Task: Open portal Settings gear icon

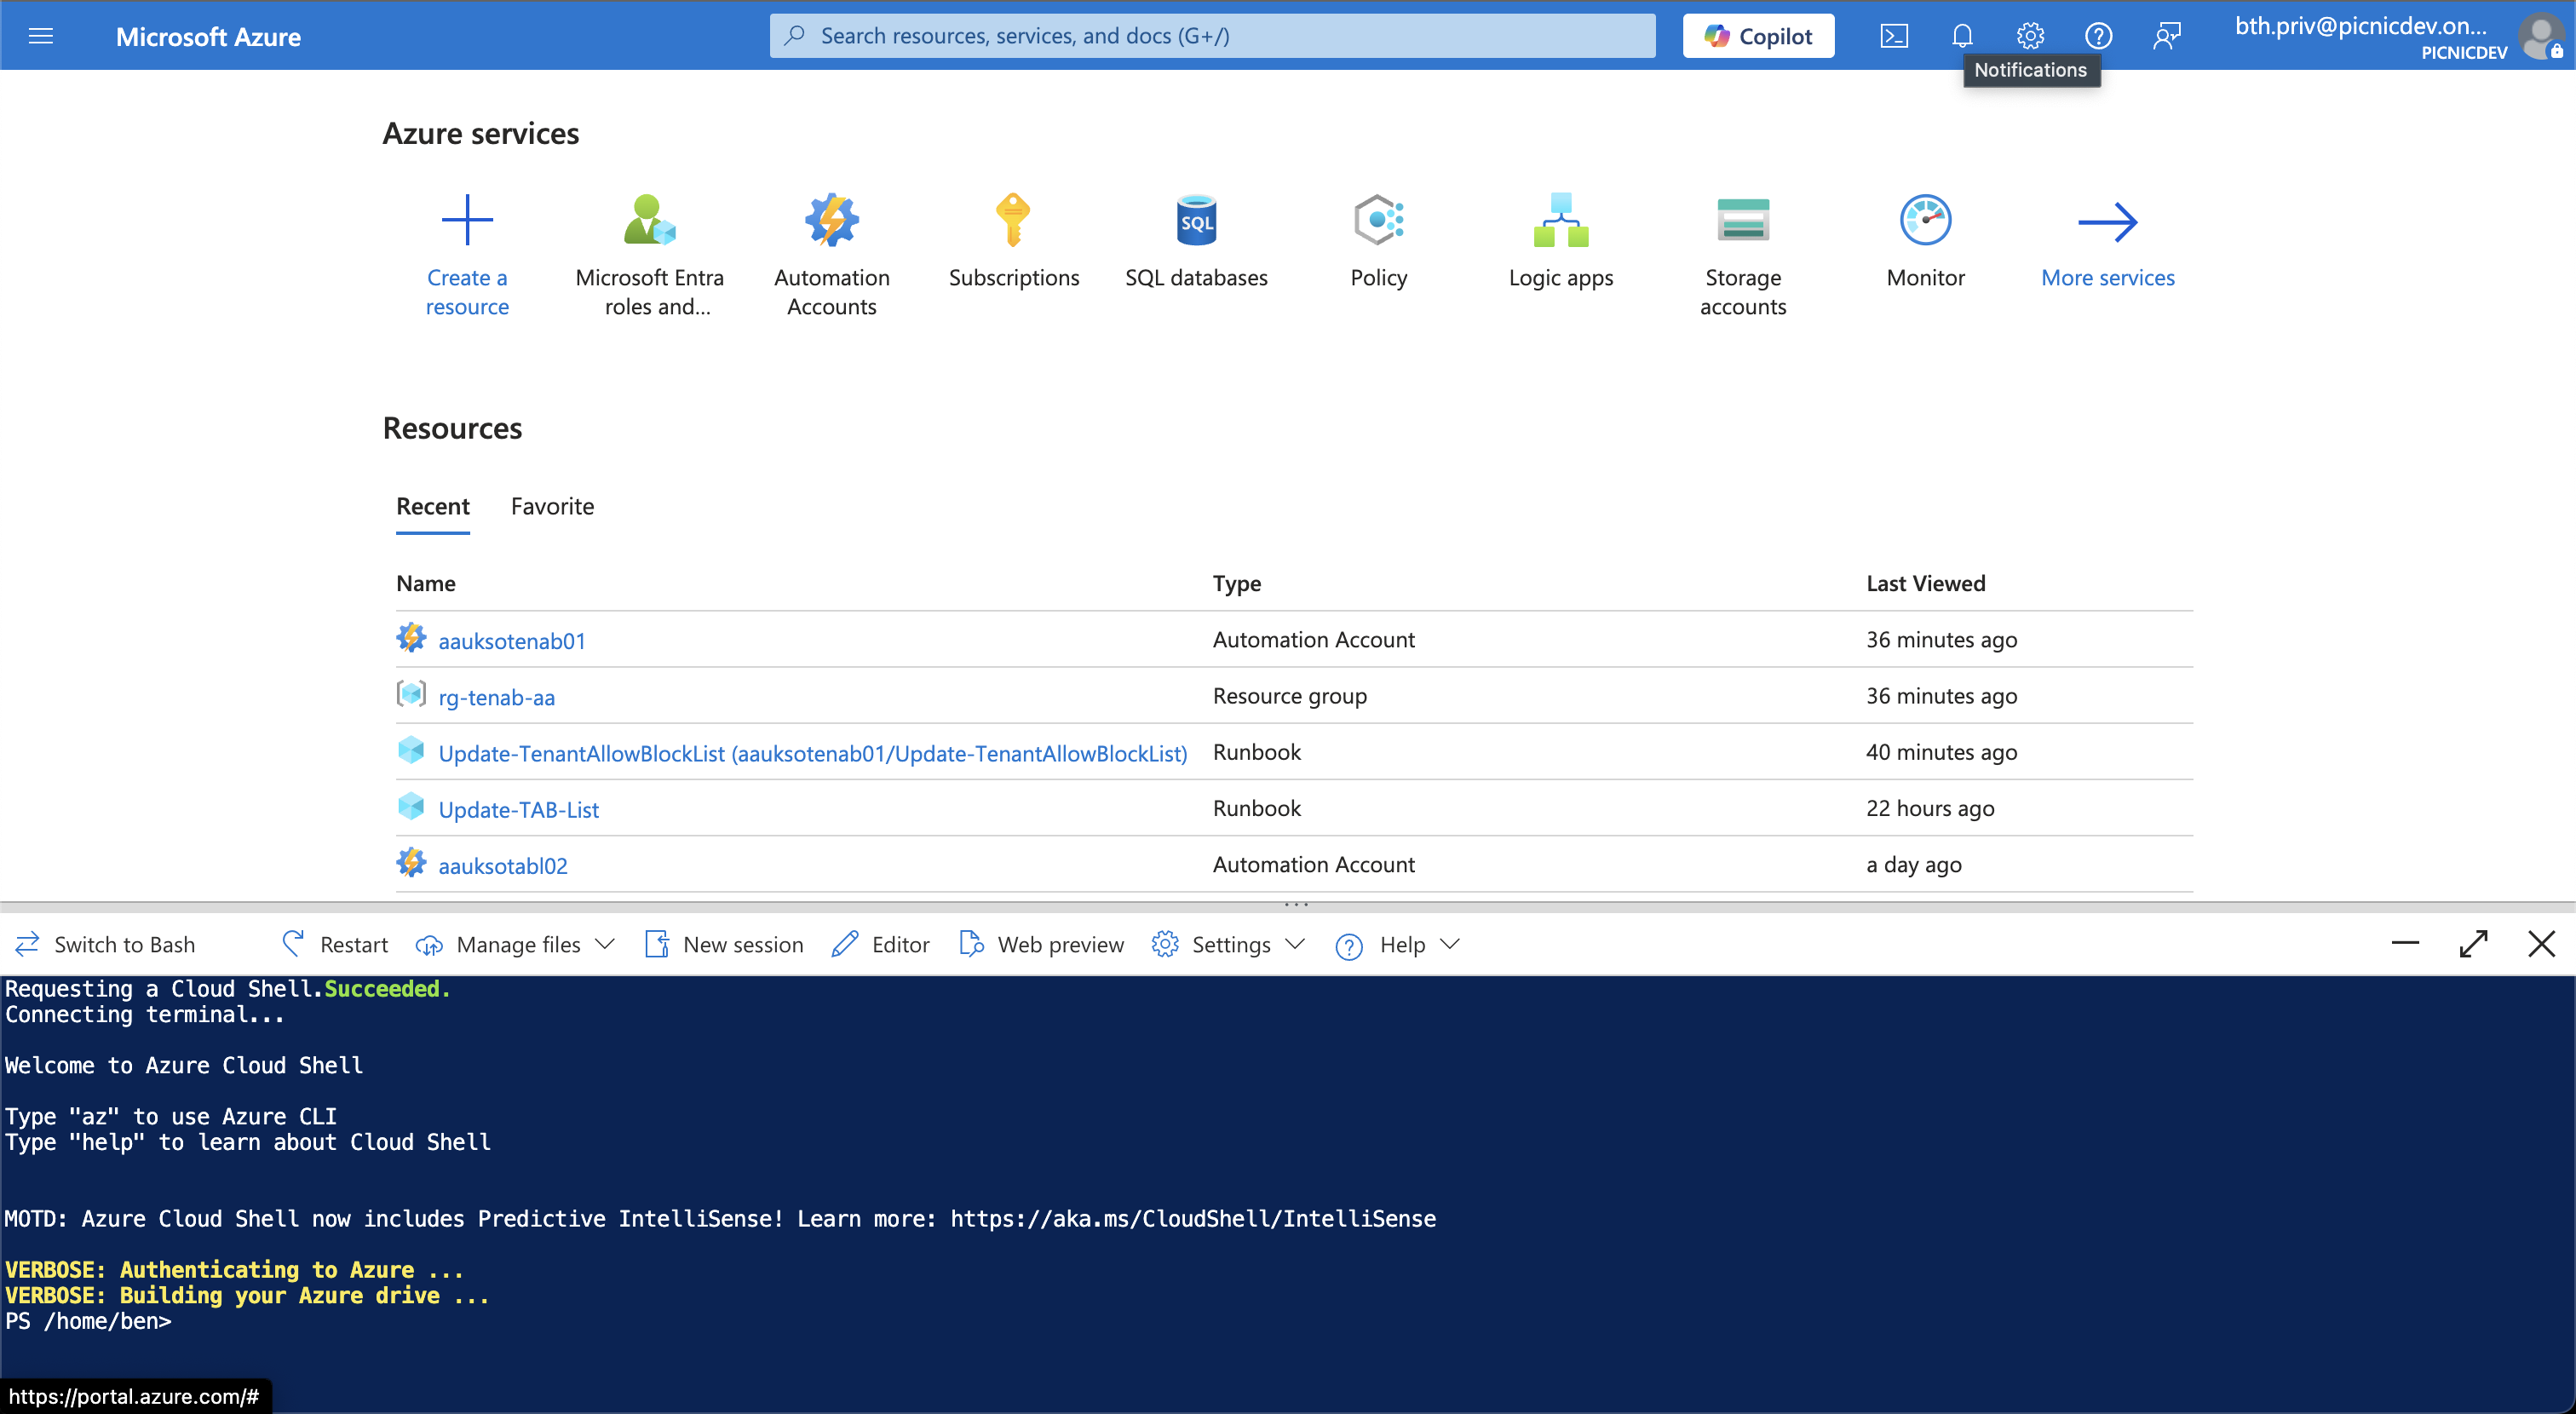Action: click(2030, 36)
